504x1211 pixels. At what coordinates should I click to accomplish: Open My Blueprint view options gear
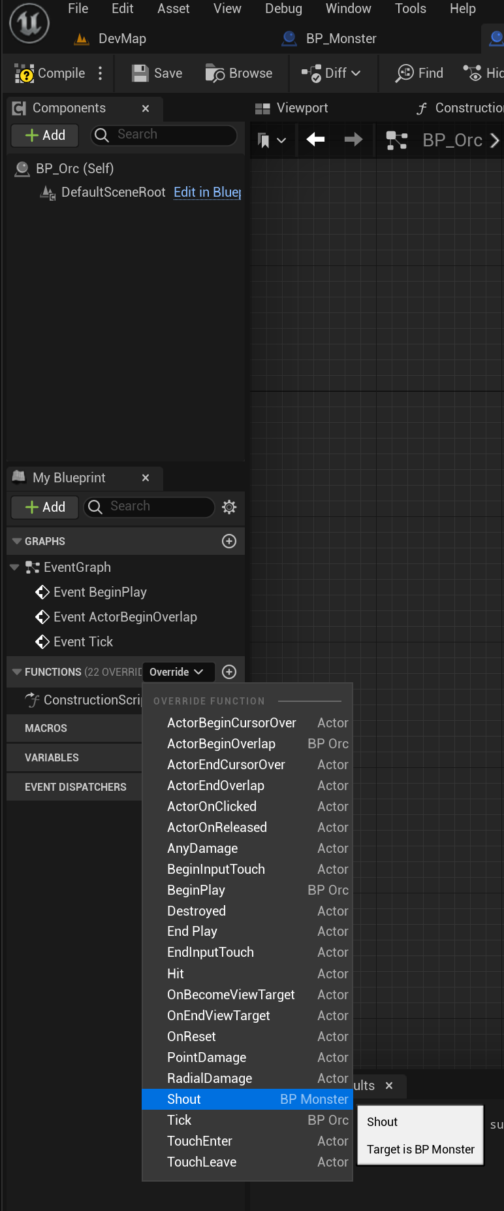(229, 507)
